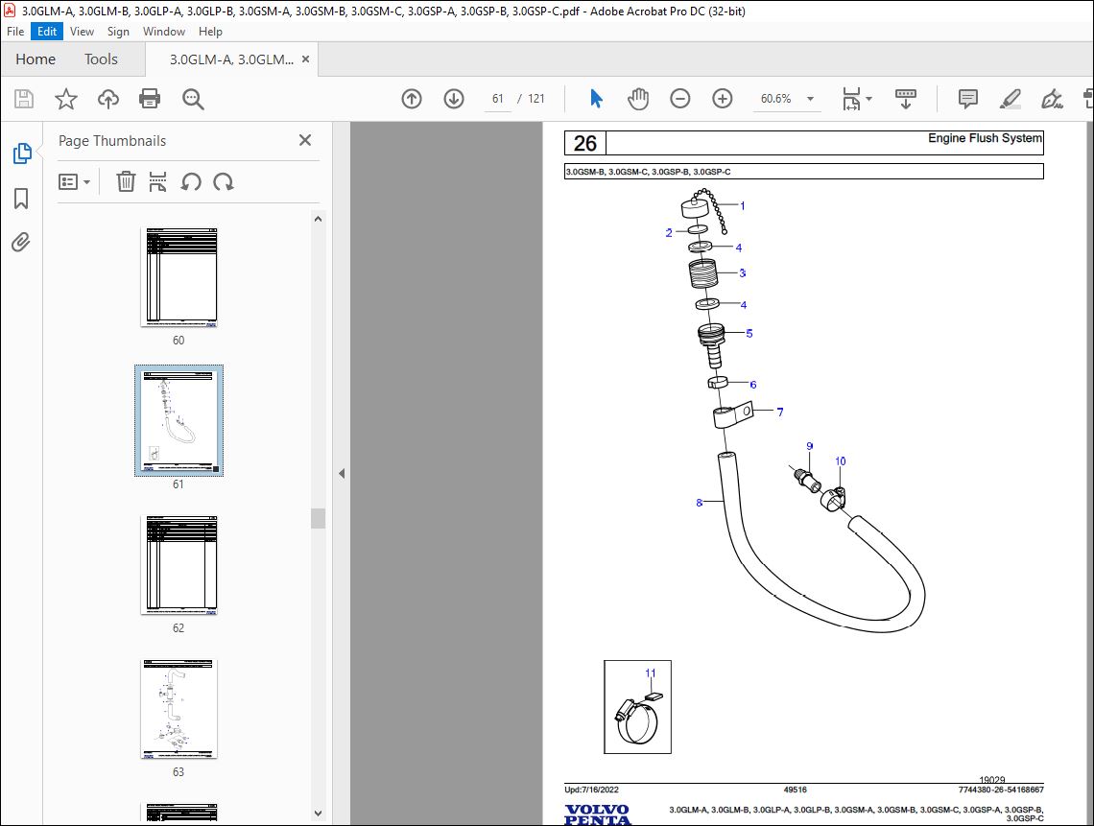
Task: Select page 63 thumbnail
Action: click(178, 709)
